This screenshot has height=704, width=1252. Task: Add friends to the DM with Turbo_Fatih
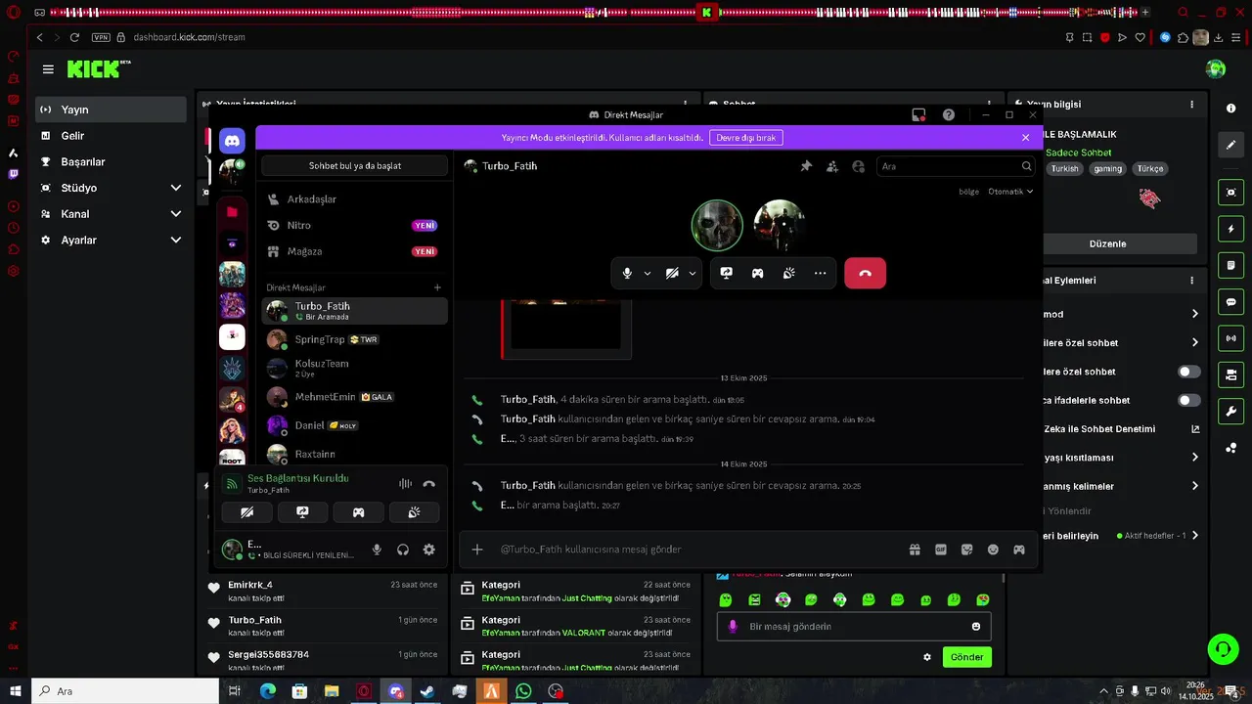832,166
